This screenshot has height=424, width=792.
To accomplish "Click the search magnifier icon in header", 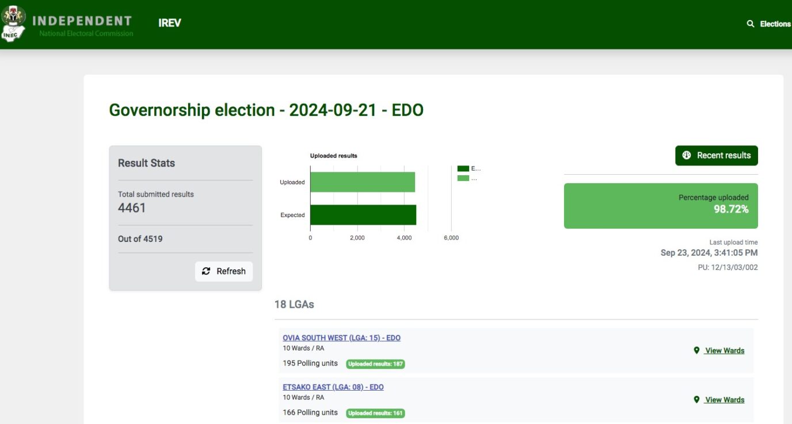I will point(751,24).
